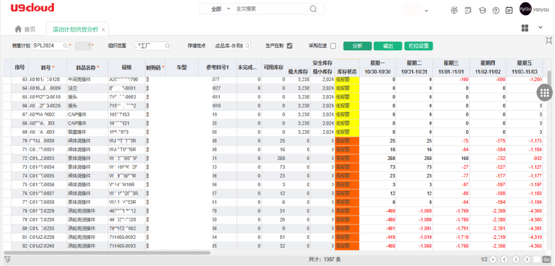Click the 最小库存 column header
555x266 pixels.
322,72
